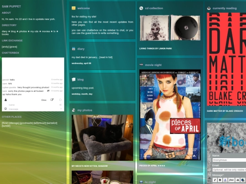Click the black kitten Shadow photo
Viewport: 246px width, 184px height.
coord(102,138)
